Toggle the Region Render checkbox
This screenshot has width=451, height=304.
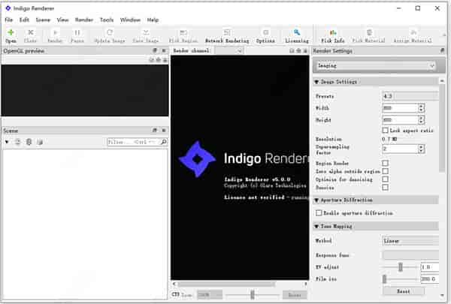pos(386,162)
